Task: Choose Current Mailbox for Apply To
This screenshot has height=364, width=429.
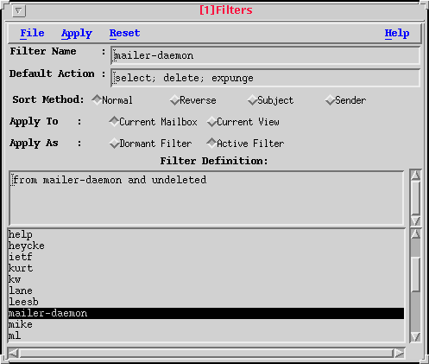Action: coord(153,122)
